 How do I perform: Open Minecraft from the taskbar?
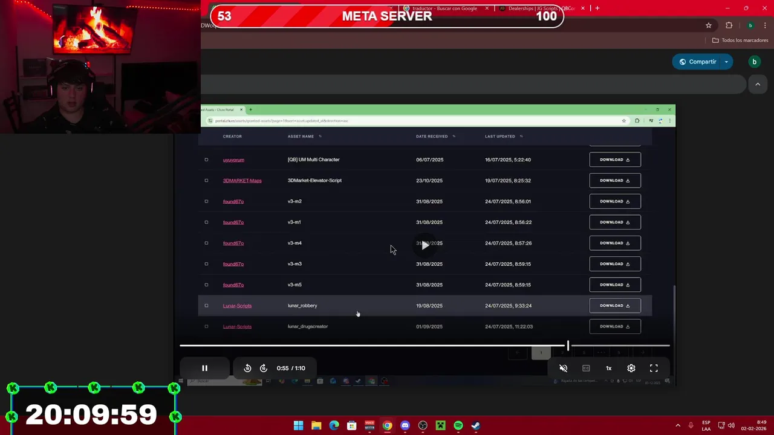441,426
